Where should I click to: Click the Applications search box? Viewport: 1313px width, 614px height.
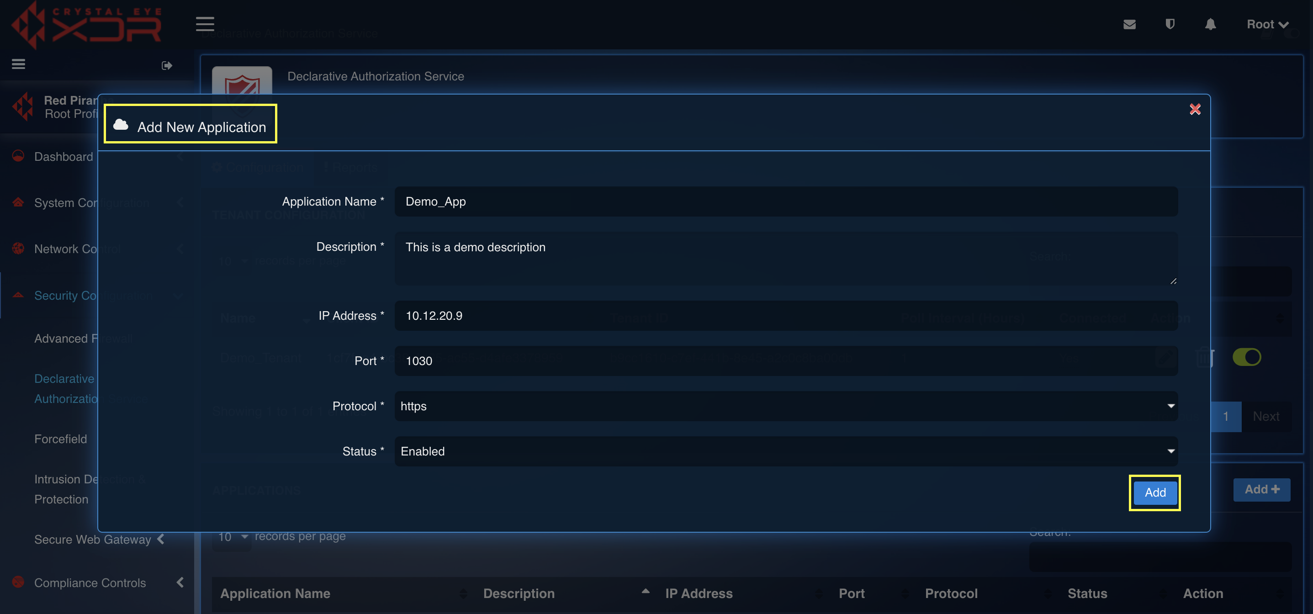(1160, 556)
